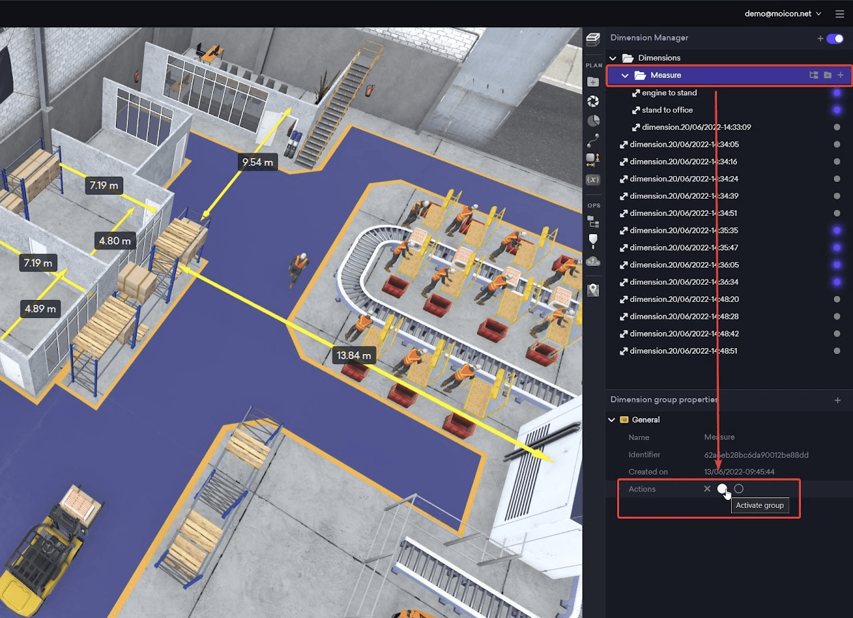The width and height of the screenshot is (853, 618).
Task: Click the add subfolder icon on Measure row
Action: point(827,75)
